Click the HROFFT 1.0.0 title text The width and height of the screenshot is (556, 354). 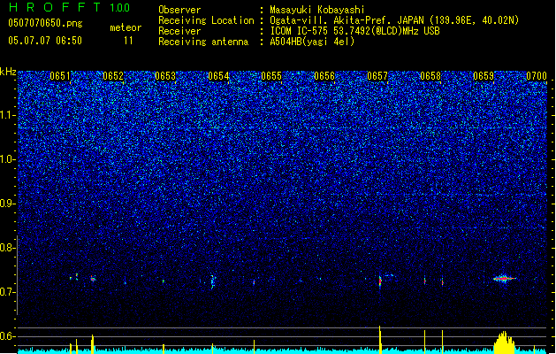69,7
